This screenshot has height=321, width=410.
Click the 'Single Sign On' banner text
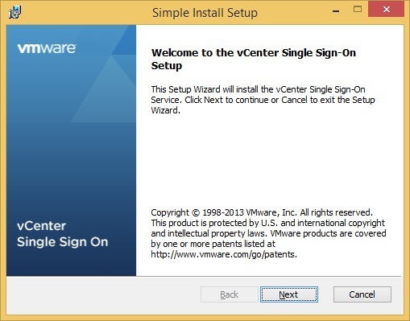(63, 242)
